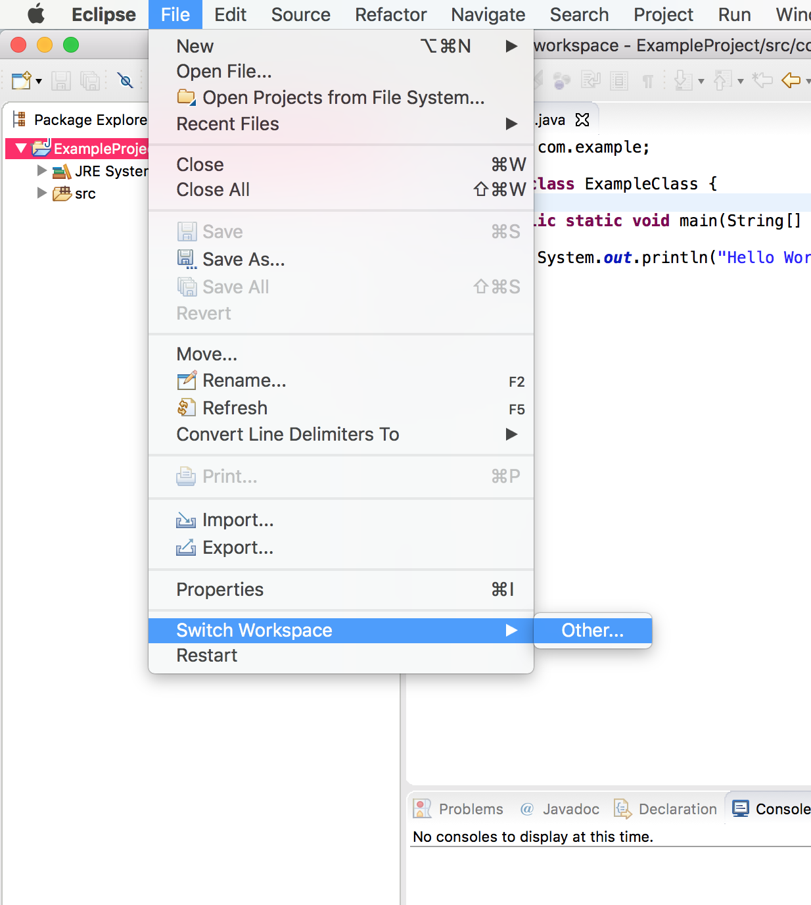Viewport: 811px width, 905px height.
Task: Select the Package Explorer view tab
Action: (80, 120)
